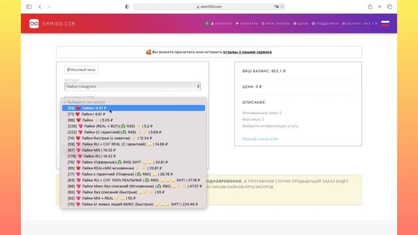Viewport: 418px width, 235px height.
Task: Open the DEMO555 account menu
Action: tap(222, 23)
